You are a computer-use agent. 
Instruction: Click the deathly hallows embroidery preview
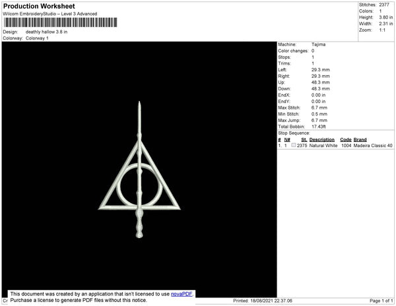point(139,169)
